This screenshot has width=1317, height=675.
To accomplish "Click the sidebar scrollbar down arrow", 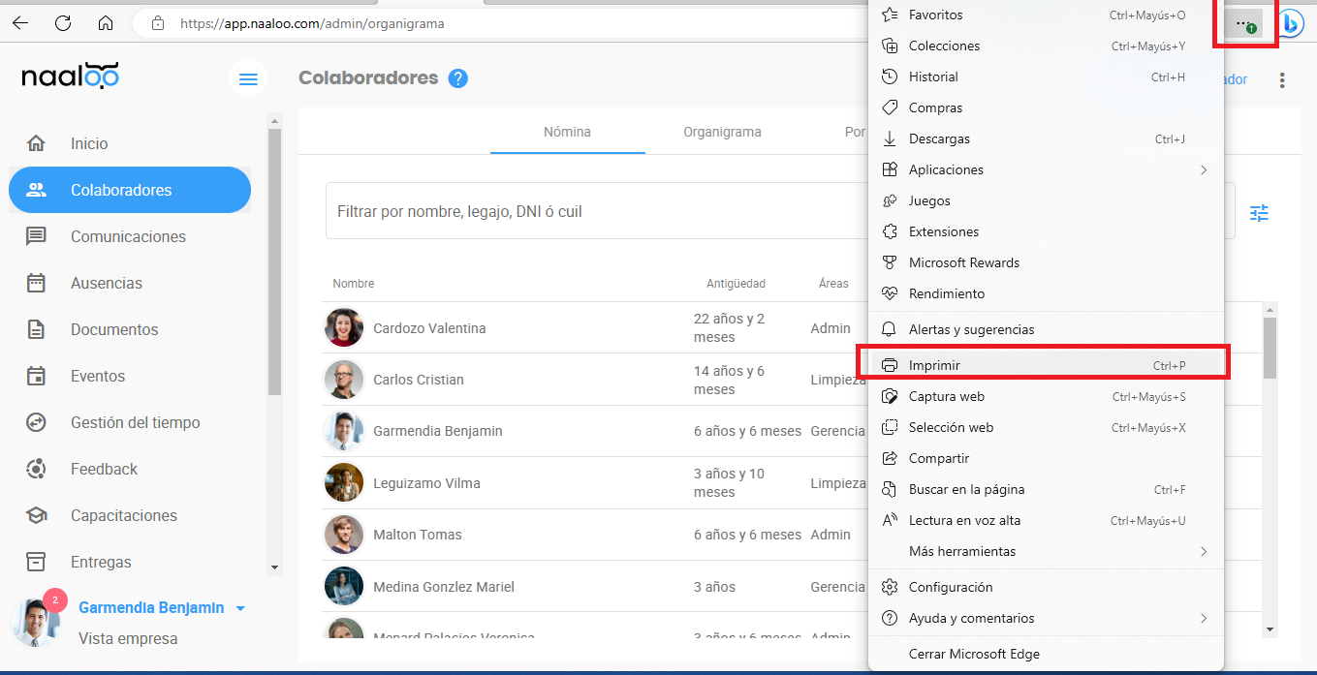I will click(x=274, y=567).
